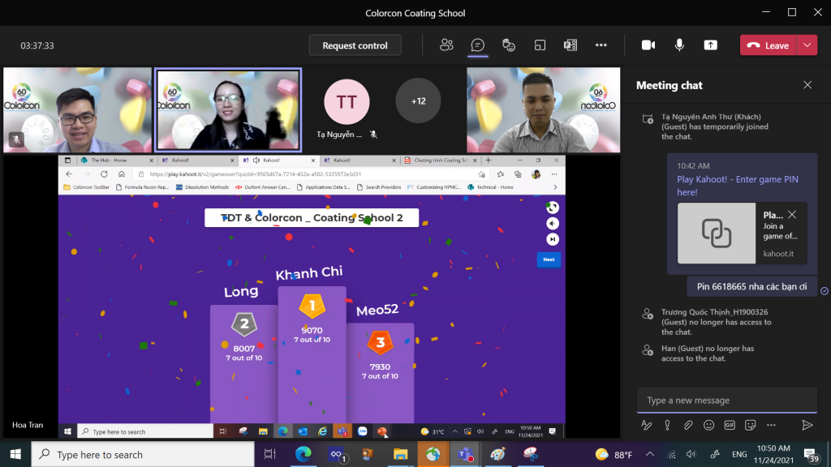Show hidden system tray icons chevron
This screenshot has width=831, height=467.
pos(650,454)
